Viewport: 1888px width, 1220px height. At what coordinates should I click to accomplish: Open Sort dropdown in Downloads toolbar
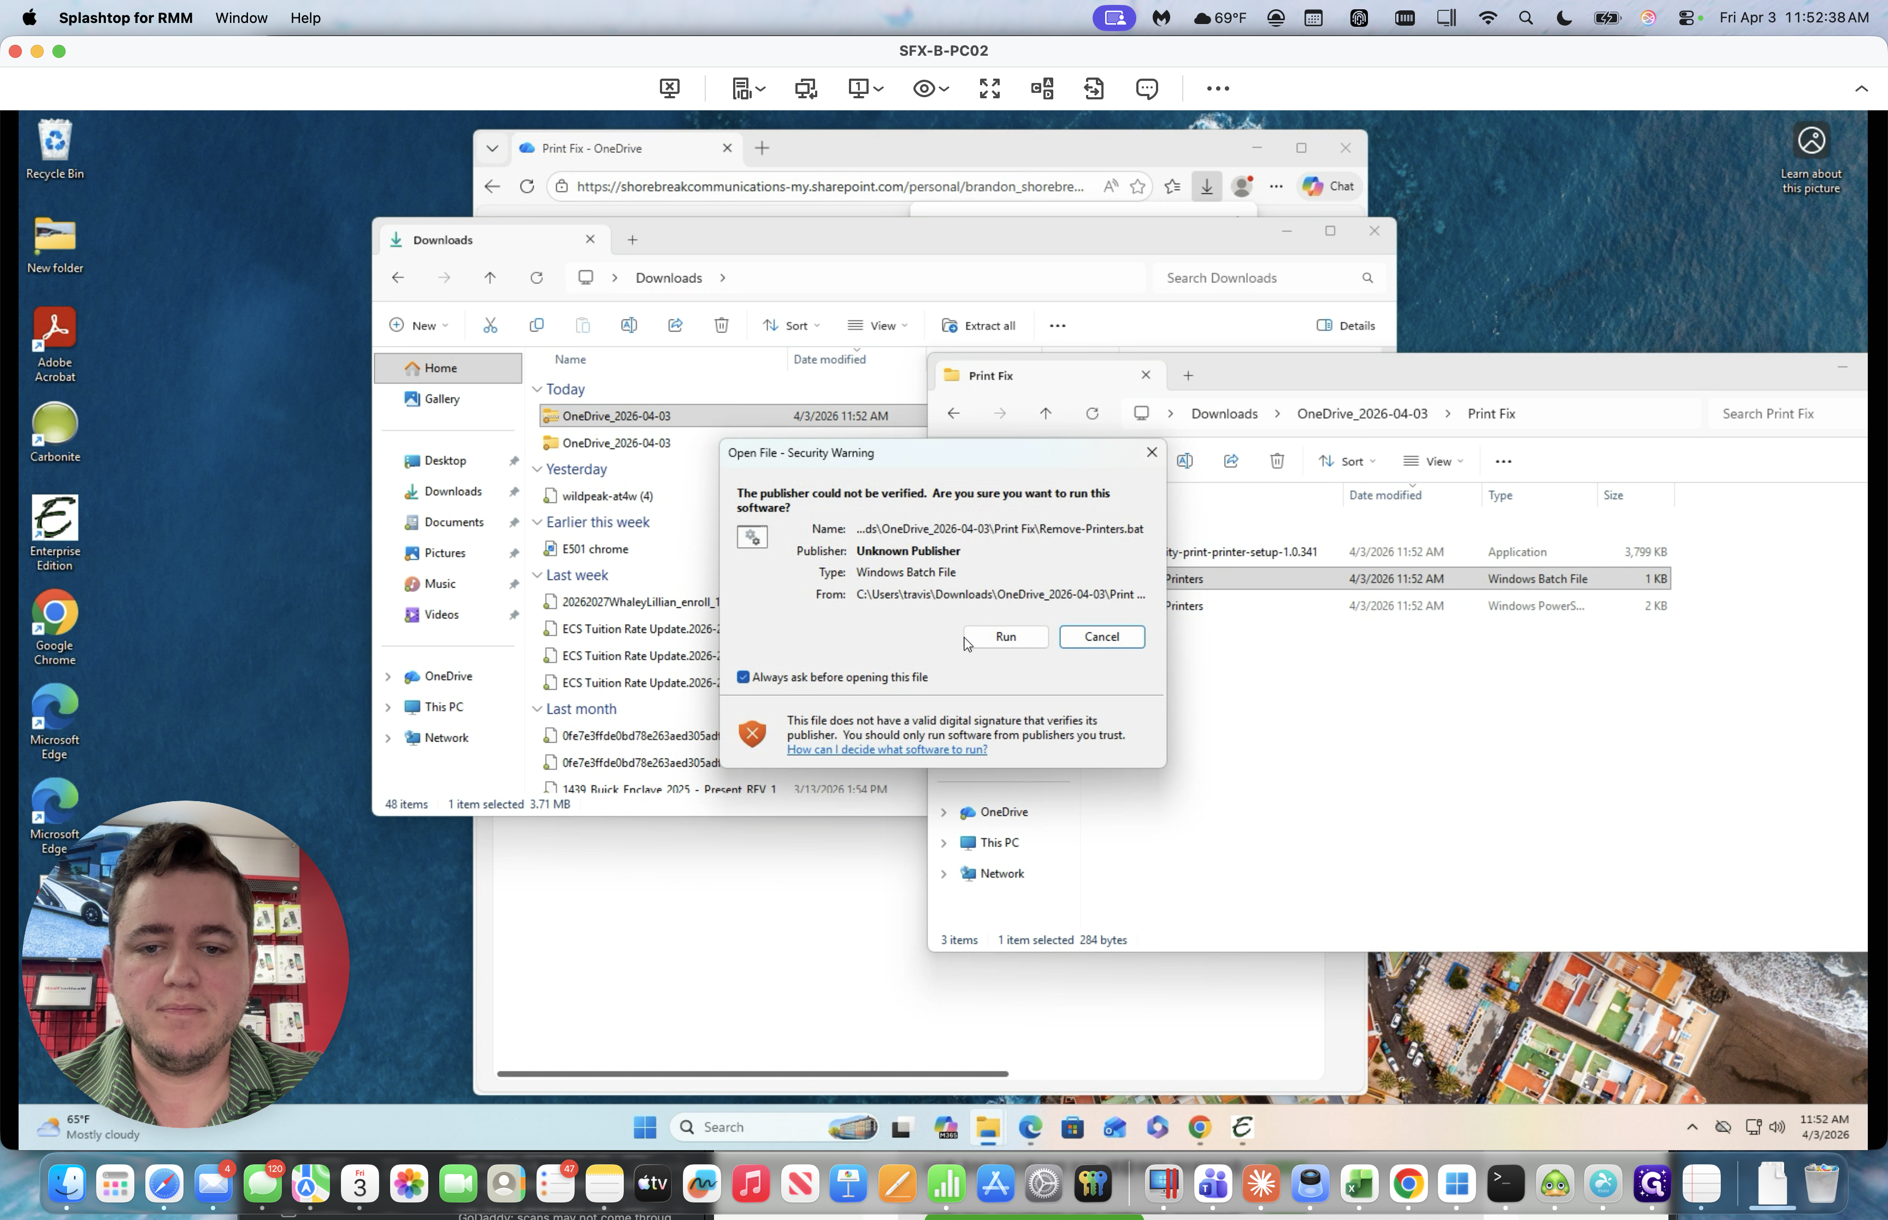coord(792,325)
